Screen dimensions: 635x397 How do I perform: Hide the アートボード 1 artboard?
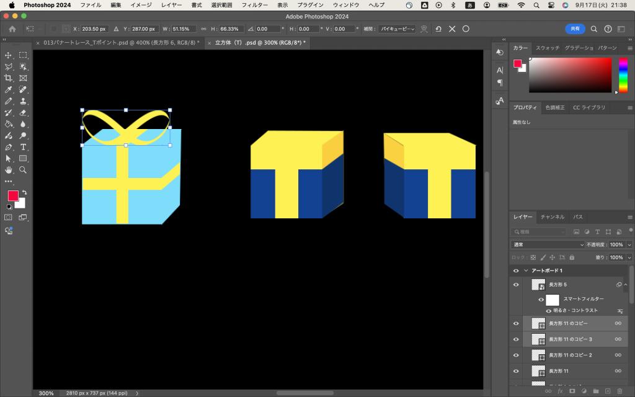pos(515,270)
